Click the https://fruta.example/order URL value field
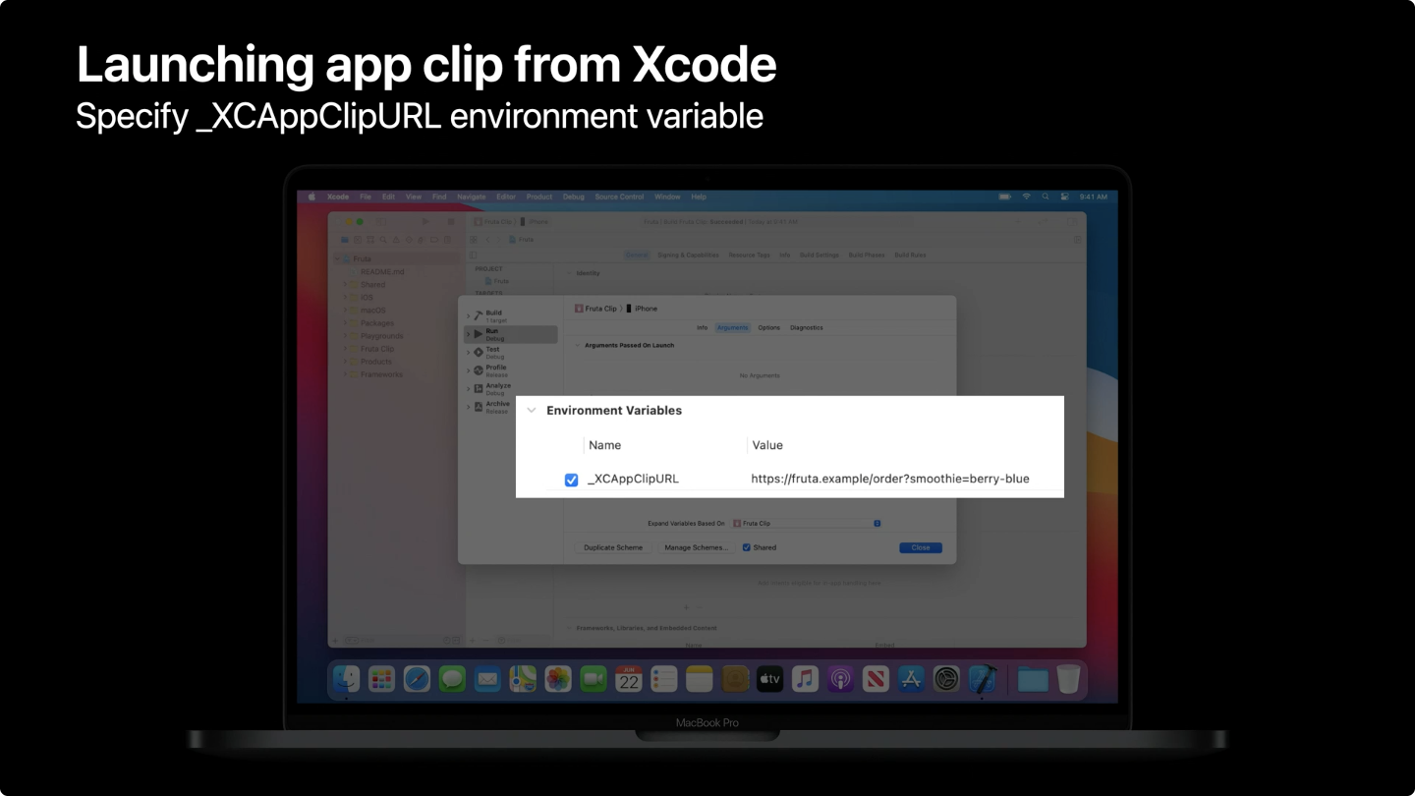This screenshot has height=796, width=1415. (x=890, y=479)
